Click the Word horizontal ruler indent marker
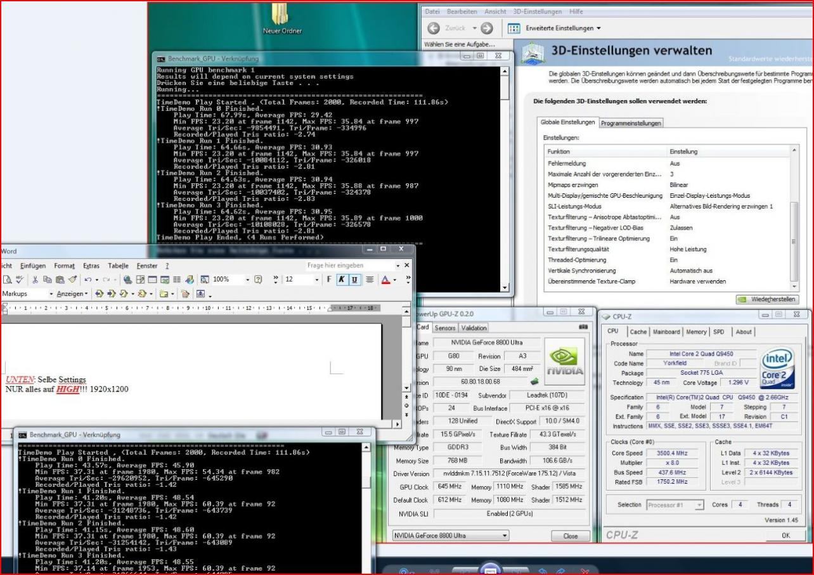 [x=4, y=307]
